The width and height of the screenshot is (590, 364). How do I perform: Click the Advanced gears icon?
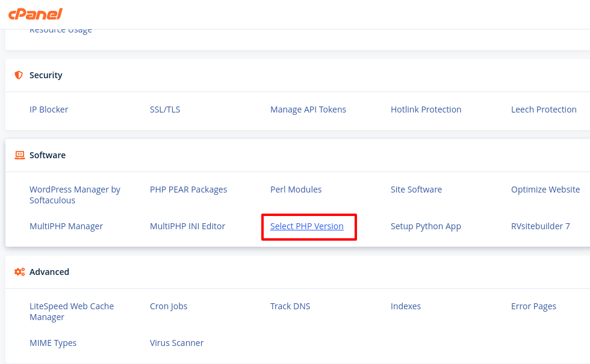tap(19, 271)
